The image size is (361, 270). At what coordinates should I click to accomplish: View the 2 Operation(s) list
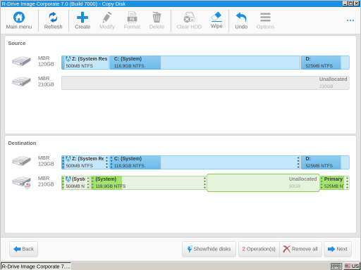click(259, 249)
